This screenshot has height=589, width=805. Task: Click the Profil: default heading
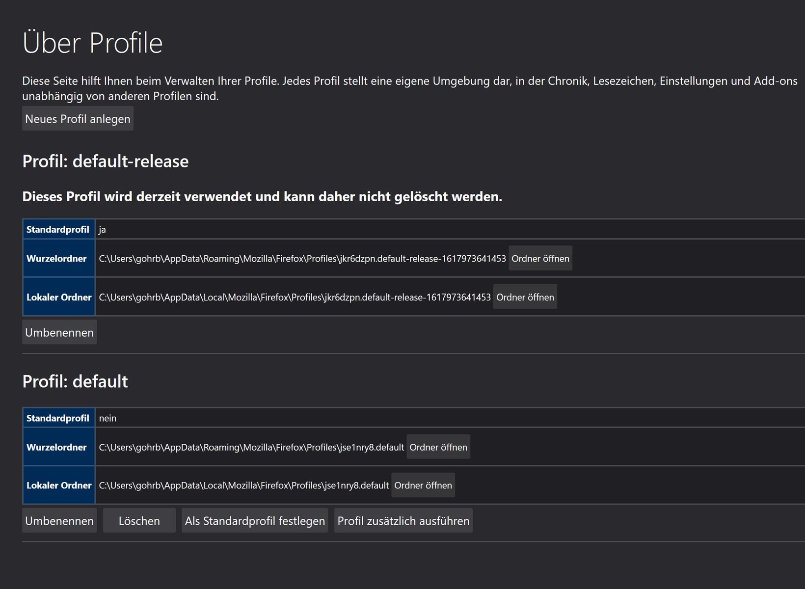(x=75, y=381)
